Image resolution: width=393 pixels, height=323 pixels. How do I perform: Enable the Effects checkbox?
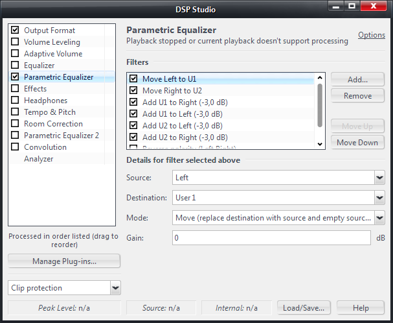[15, 88]
